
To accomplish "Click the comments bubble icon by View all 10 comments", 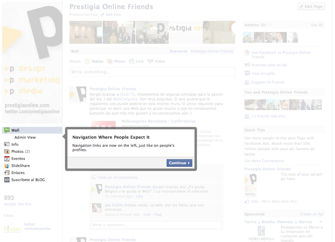I will (94, 177).
